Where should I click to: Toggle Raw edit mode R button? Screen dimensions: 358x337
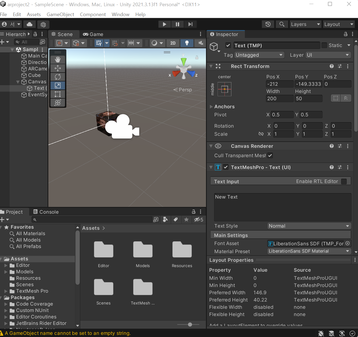346,98
